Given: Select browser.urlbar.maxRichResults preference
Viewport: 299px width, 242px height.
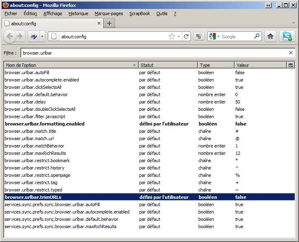Looking at the screenshot, I should click(149, 153).
